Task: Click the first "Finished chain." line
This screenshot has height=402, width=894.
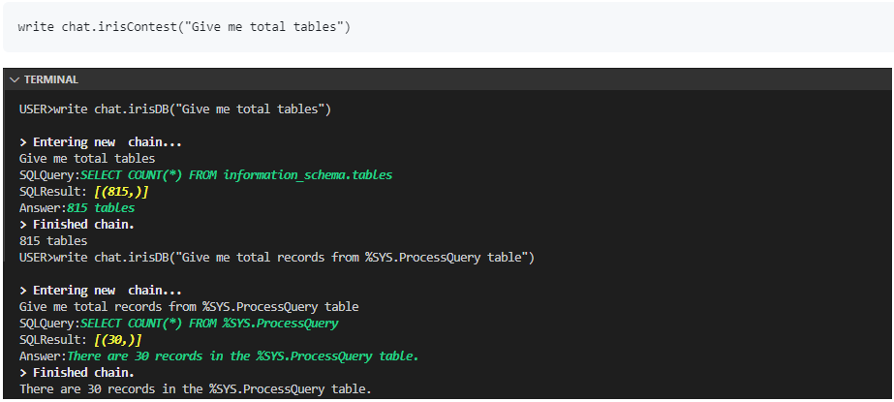Action: (80, 225)
